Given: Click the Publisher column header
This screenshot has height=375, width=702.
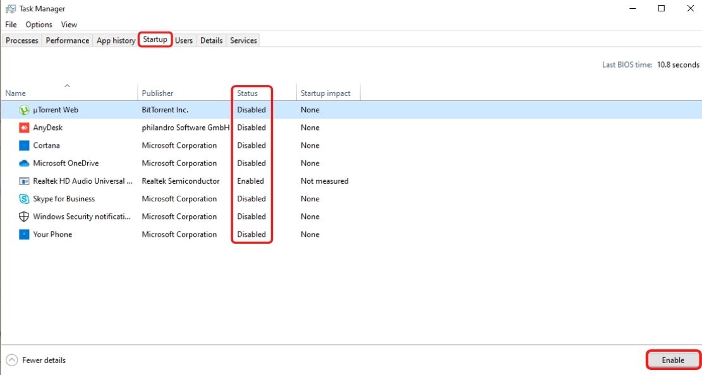Looking at the screenshot, I should coord(157,93).
